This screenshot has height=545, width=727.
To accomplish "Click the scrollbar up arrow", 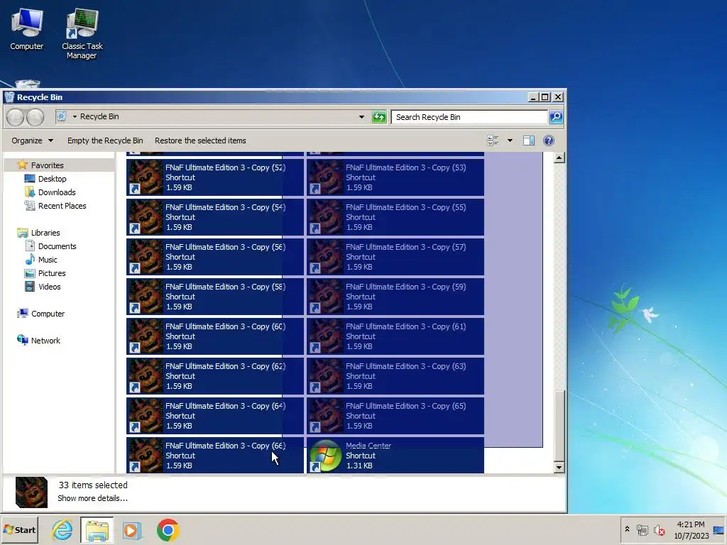I will pos(559,158).
